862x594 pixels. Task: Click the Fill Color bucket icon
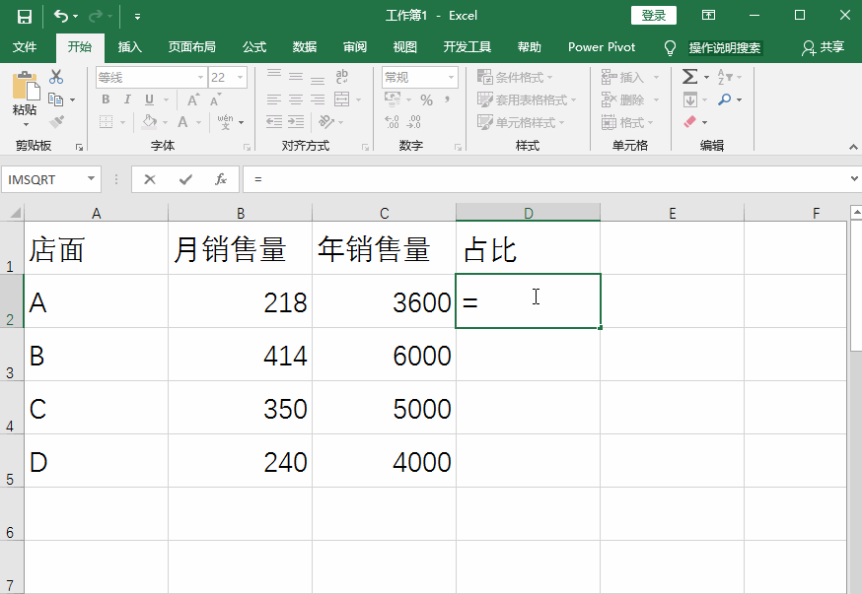(x=149, y=122)
